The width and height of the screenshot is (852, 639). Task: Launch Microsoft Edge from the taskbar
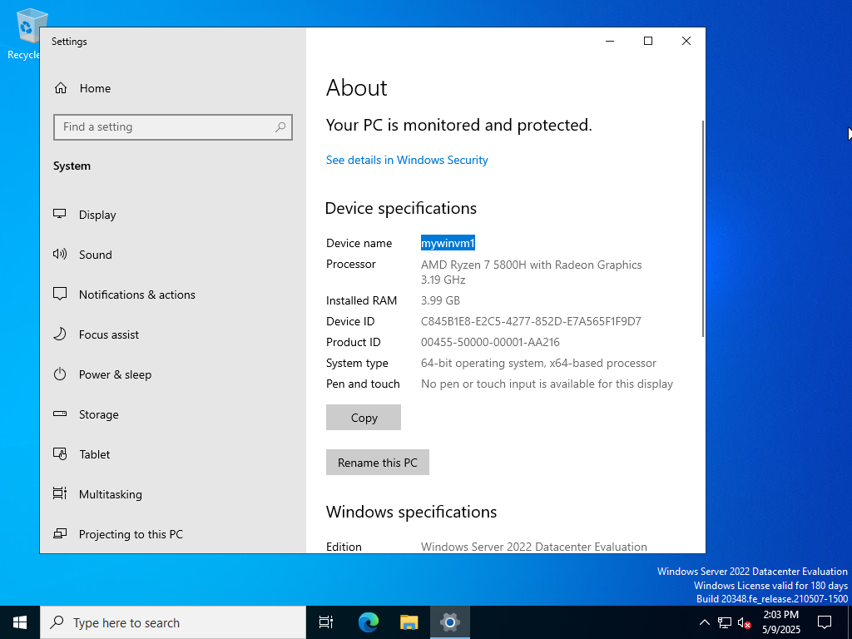click(x=367, y=622)
